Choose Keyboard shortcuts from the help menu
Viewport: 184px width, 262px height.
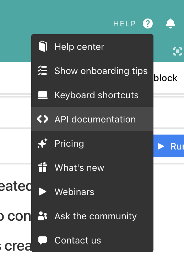coord(92,95)
